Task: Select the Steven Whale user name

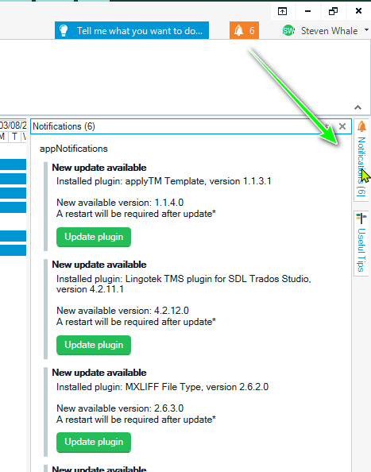Action: pos(329,31)
